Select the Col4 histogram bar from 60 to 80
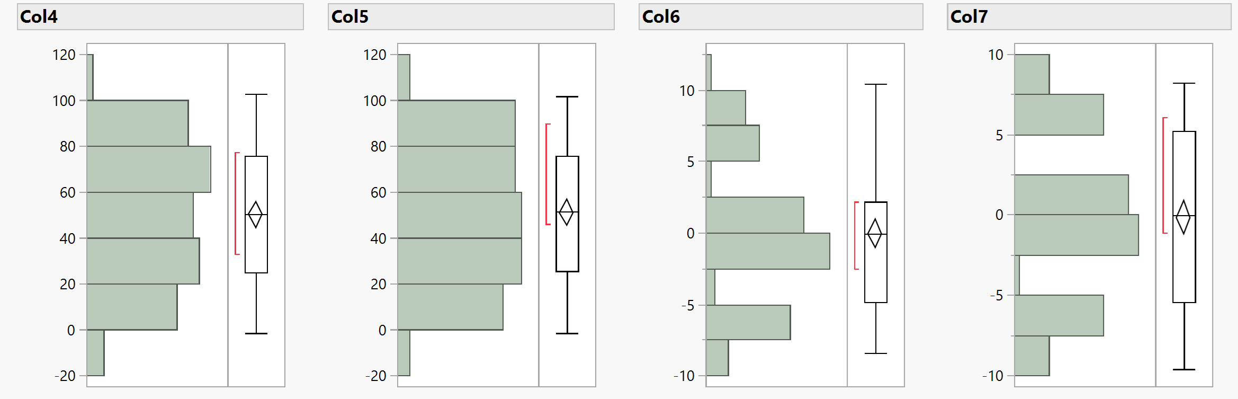1238x399 pixels. point(148,169)
